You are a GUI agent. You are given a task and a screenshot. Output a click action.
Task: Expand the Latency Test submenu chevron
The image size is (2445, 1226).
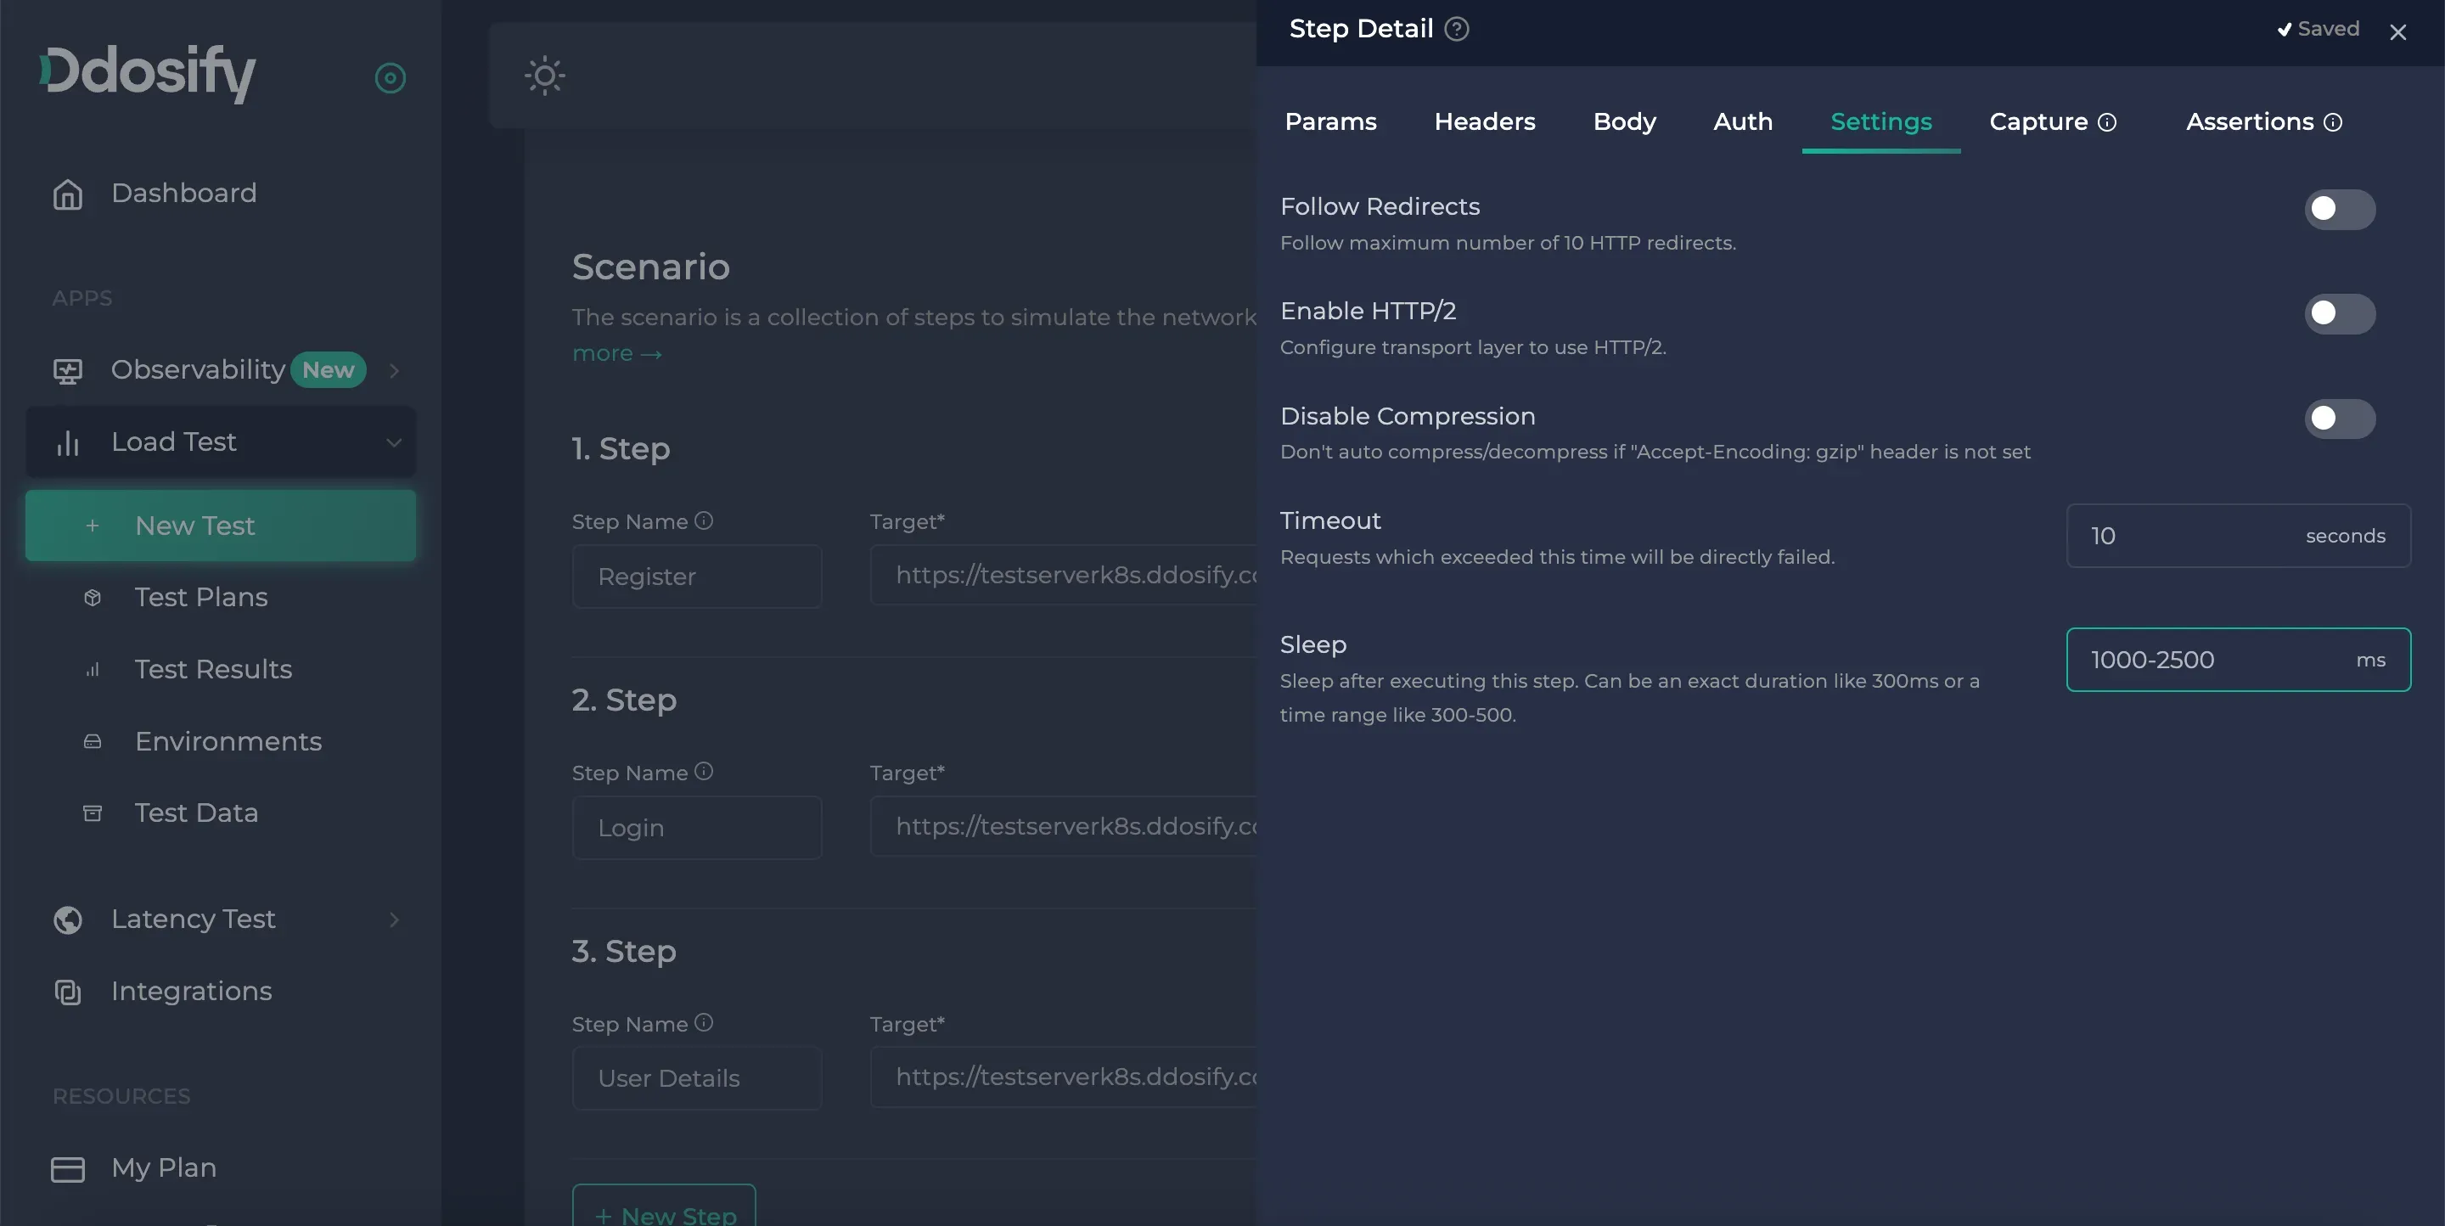(394, 919)
